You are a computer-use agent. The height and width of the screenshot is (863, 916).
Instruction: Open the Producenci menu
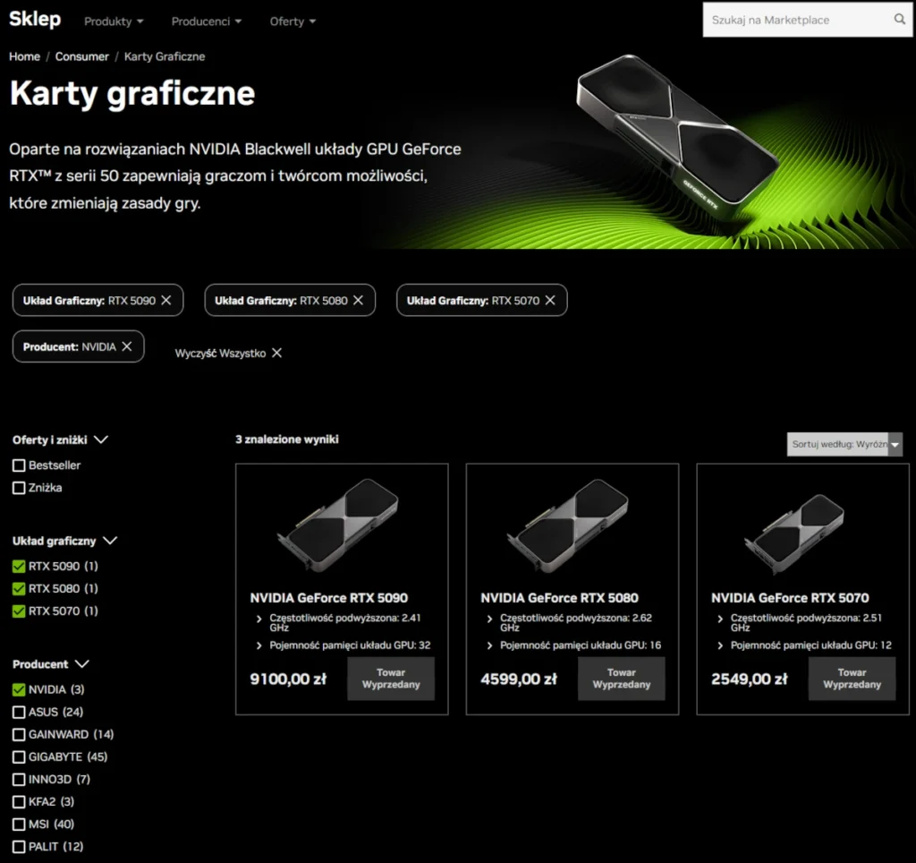pyautogui.click(x=206, y=21)
